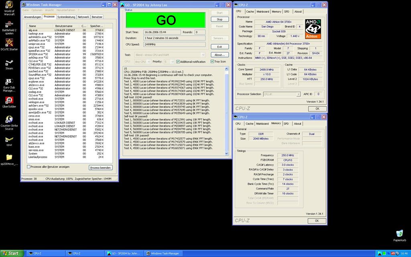Click the CPU Speed field showing 2499MHz
Viewport: 411px width, 257px height.
tap(174, 44)
